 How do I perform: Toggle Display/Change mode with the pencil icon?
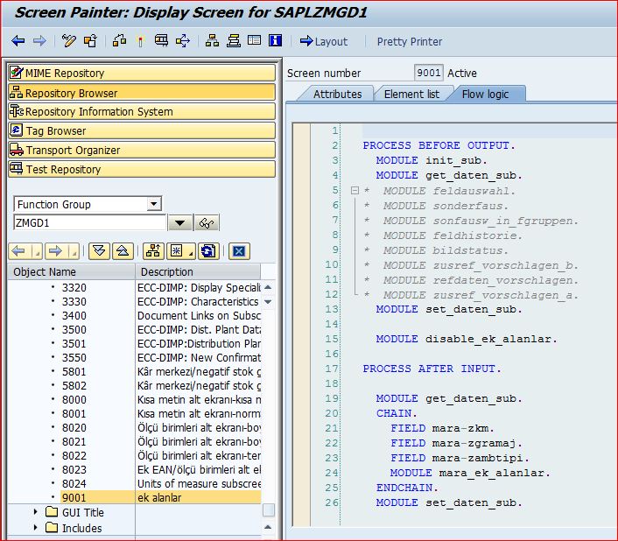(x=69, y=41)
